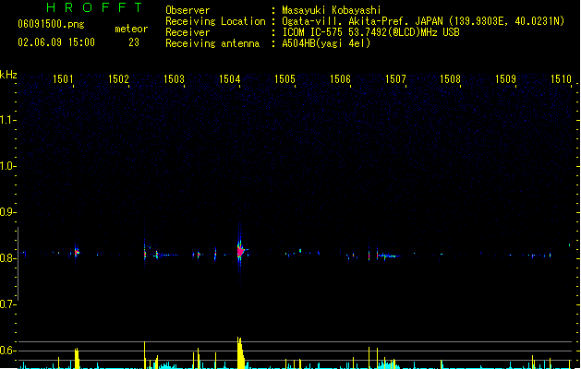Image resolution: width=581 pixels, height=369 pixels.
Task: Click the 0.6 frequency axis label
Action: 7,351
